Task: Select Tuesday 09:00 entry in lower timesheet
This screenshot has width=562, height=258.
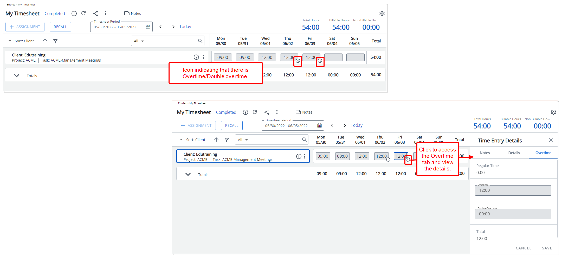Action: click(x=342, y=156)
